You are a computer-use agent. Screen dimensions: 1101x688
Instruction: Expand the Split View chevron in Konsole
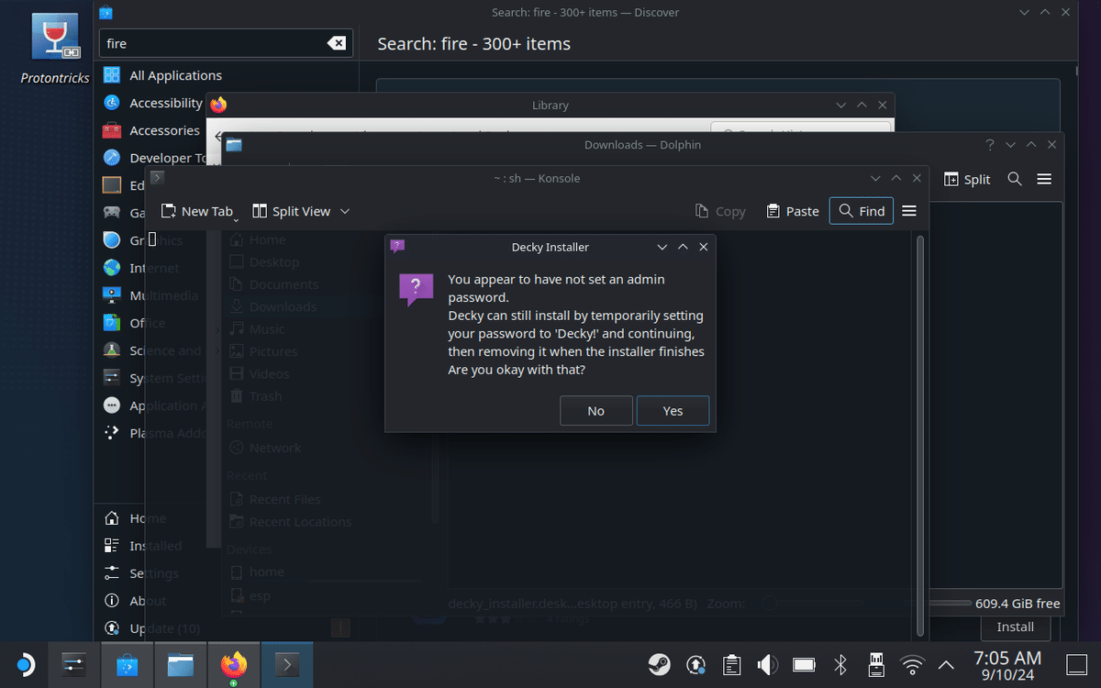345,211
